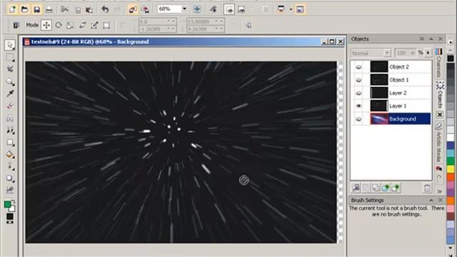Collapse the Objects docker with arrow
This screenshot has height=257, width=457.
click(x=431, y=39)
